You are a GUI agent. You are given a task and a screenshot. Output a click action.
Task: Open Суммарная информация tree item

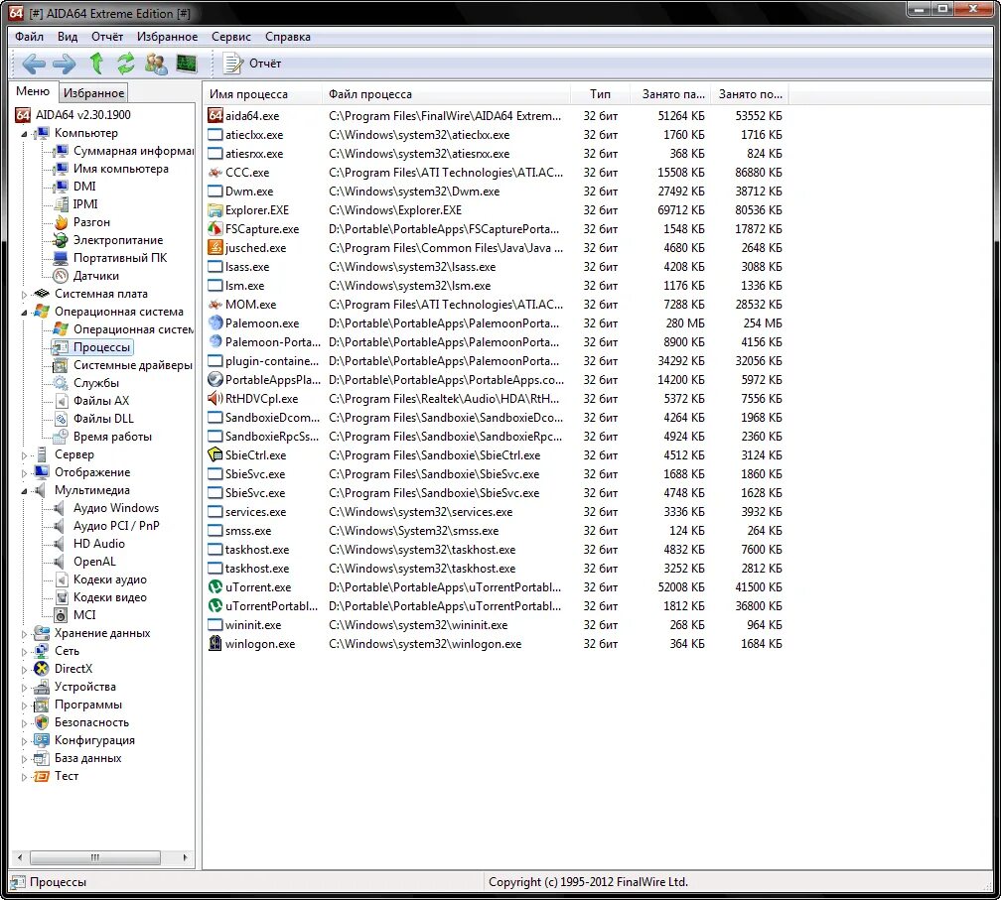[133, 151]
